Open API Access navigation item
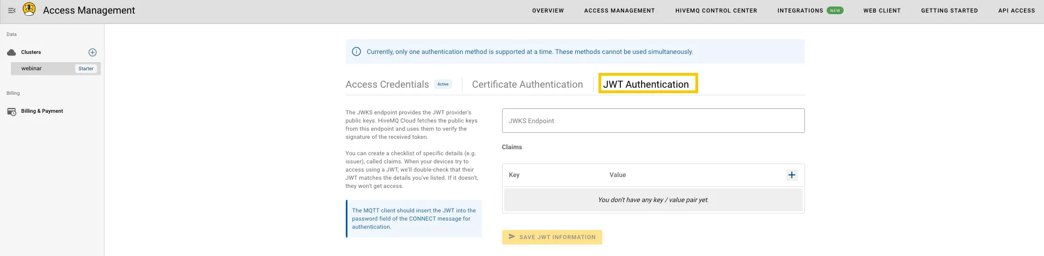The height and width of the screenshot is (256, 1044). pos(1016,10)
